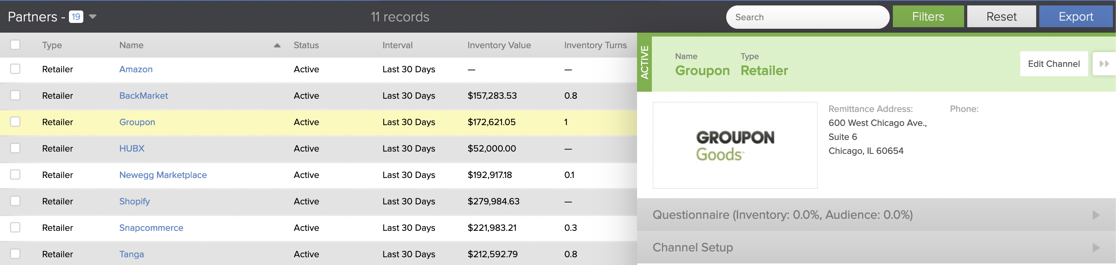Open the Partners dropdown arrow
Viewport: 1116px width, 265px height.
pyautogui.click(x=92, y=17)
